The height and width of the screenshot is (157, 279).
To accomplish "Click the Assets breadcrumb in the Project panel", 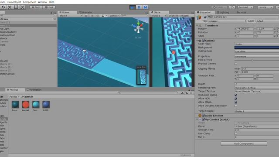I will pyautogui.click(x=13, y=97).
